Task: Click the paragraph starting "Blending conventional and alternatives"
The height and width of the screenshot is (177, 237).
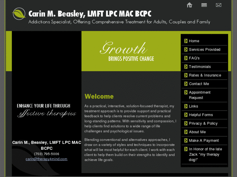Action: [x=129, y=150]
